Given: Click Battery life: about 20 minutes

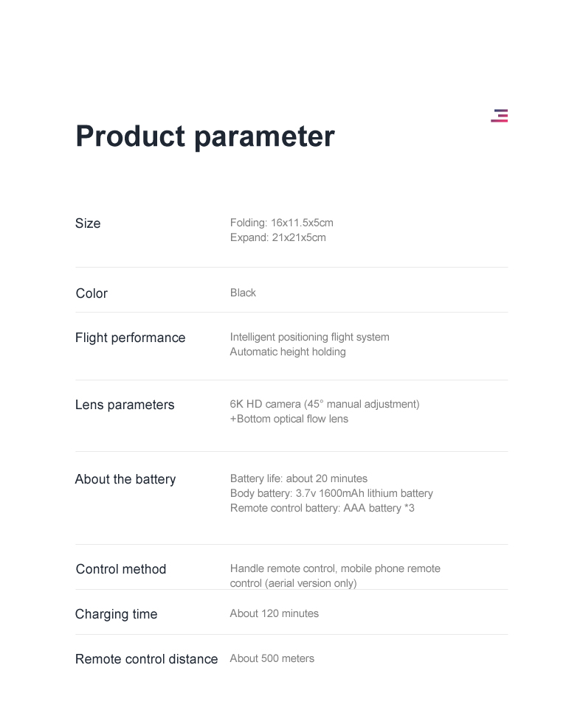Looking at the screenshot, I should (298, 478).
